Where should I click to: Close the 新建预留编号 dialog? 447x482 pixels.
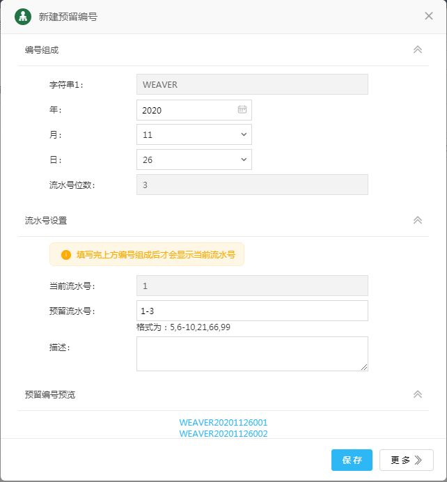(x=429, y=16)
